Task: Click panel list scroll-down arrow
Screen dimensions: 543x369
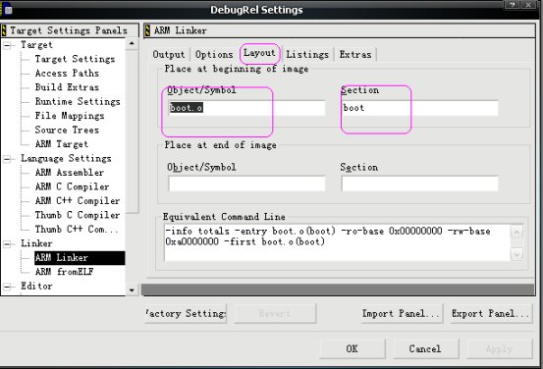Action: pos(132,290)
